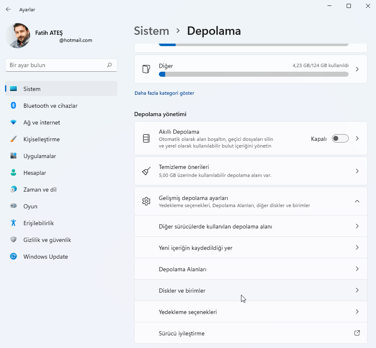Click the Gizlilik ve güvenlik shield icon
Screen dimensions: 376x348
click(13, 240)
